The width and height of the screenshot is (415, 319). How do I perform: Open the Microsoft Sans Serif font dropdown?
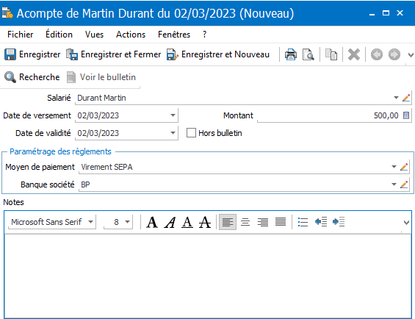91,222
